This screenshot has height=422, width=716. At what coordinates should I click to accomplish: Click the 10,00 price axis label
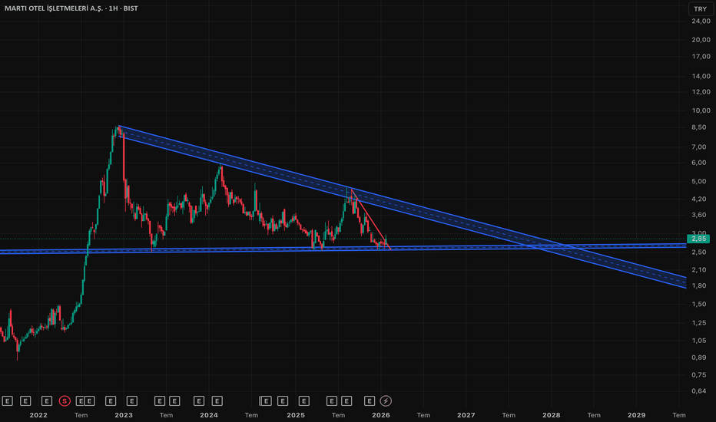pyautogui.click(x=701, y=110)
